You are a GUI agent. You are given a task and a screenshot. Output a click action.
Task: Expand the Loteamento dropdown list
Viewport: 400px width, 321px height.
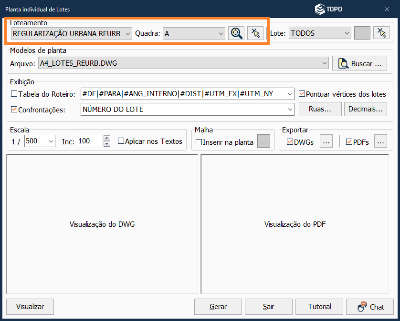coord(127,33)
